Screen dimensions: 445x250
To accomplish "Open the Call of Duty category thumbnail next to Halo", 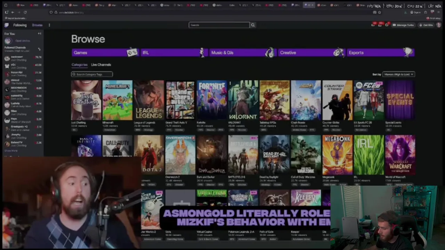I will (118, 146).
